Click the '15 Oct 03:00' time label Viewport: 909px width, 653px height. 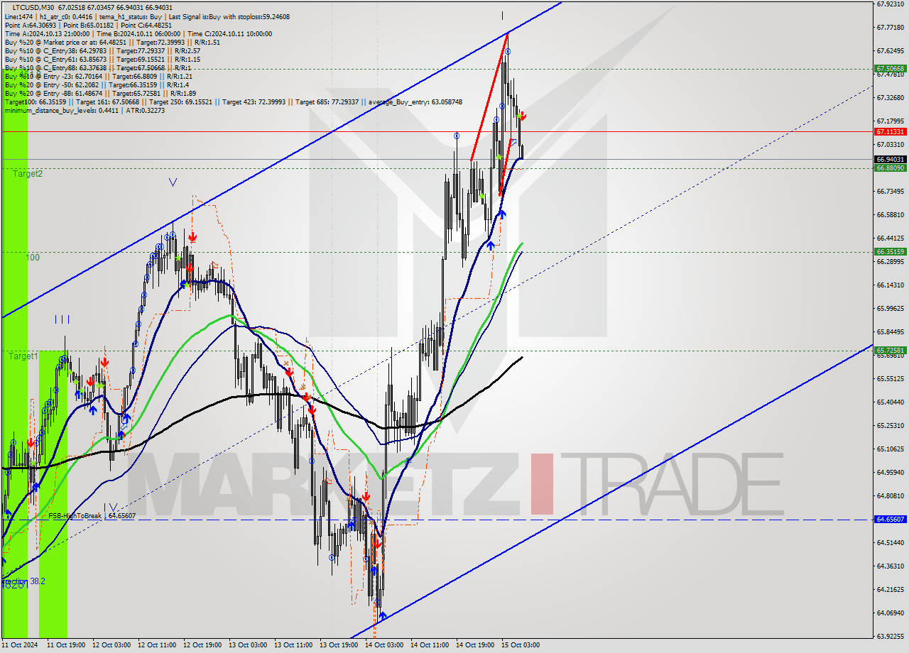[x=521, y=645]
